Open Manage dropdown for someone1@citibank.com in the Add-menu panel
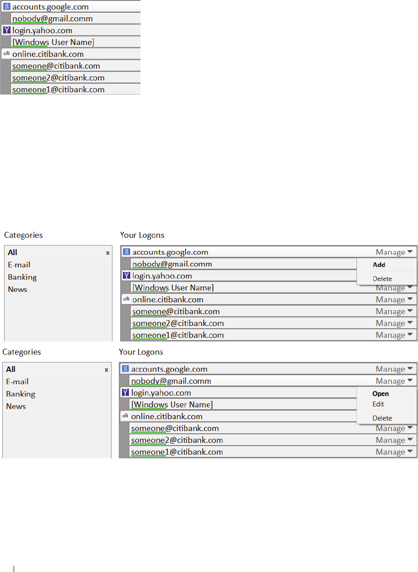The image size is (418, 572). [x=394, y=335]
